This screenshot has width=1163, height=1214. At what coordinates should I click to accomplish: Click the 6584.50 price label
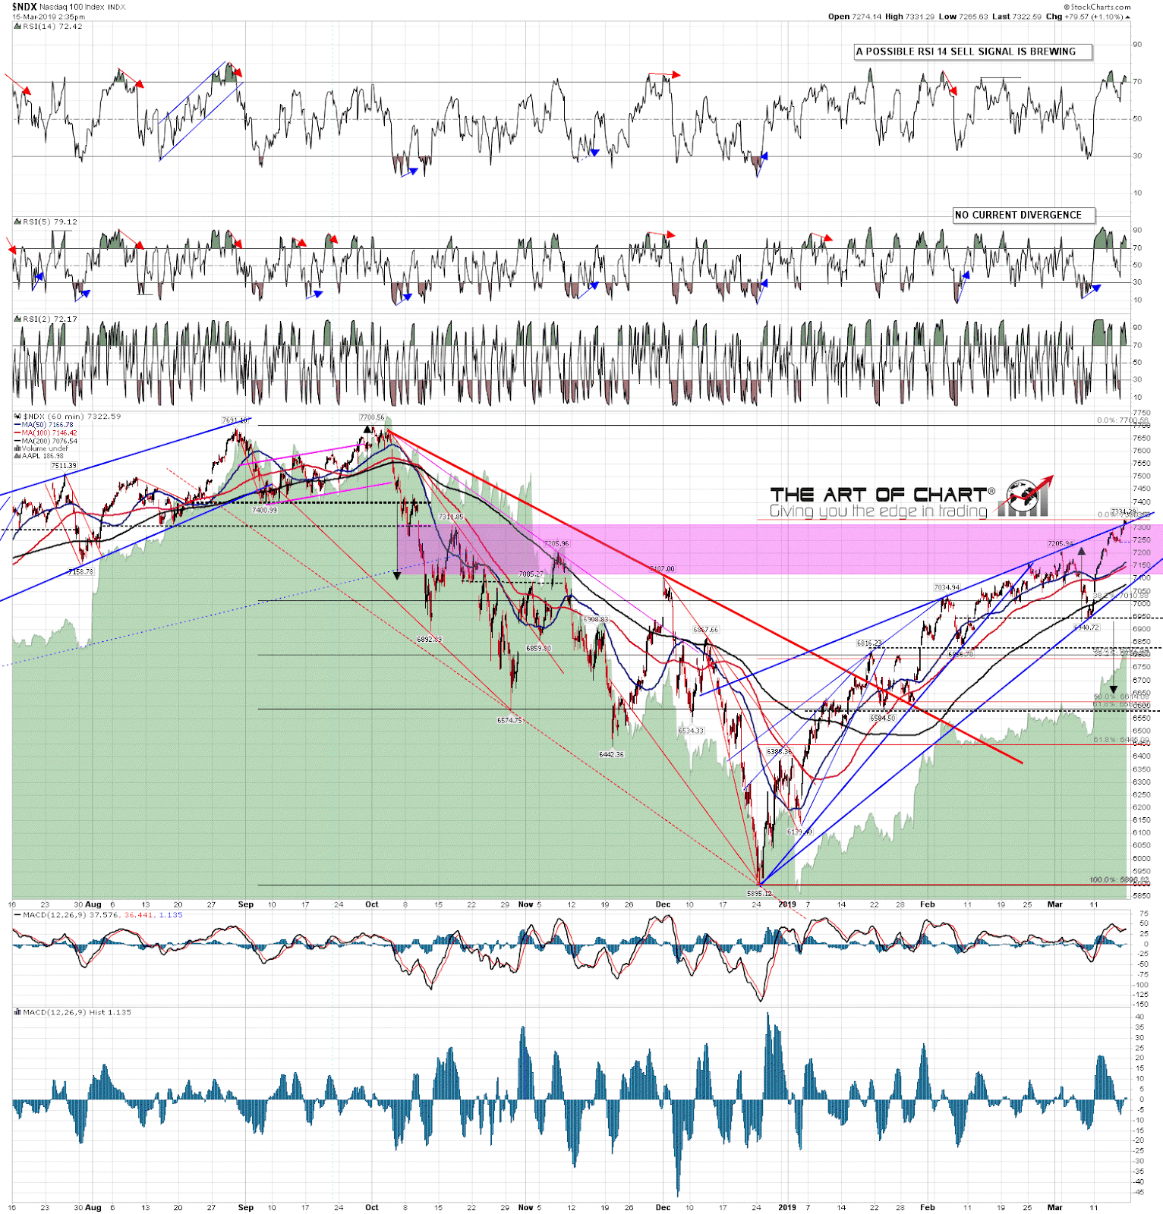coord(883,719)
